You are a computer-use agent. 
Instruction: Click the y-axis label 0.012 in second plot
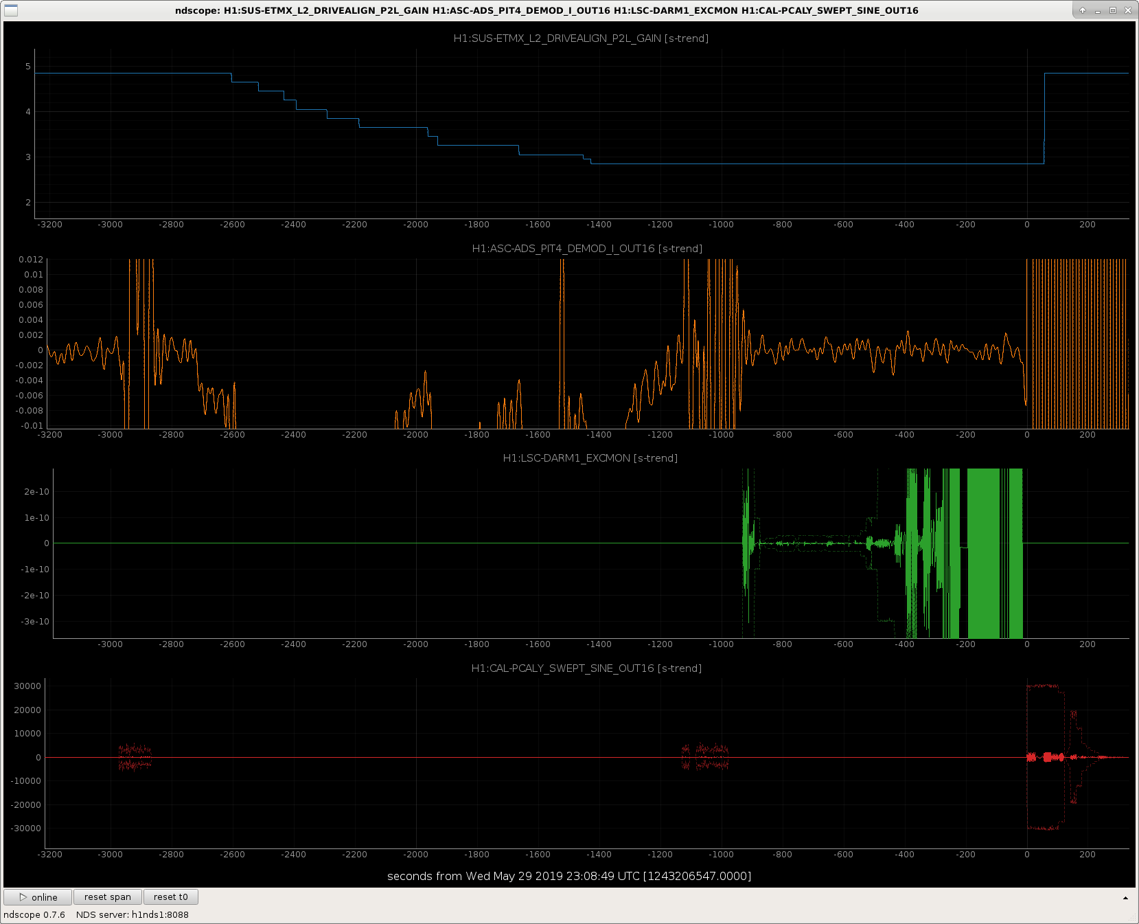(31, 260)
